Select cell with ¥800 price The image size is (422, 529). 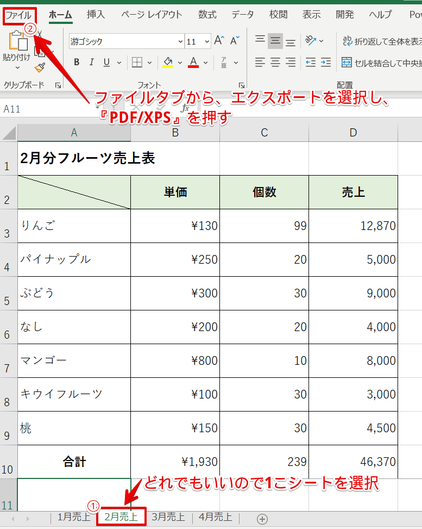coord(175,360)
